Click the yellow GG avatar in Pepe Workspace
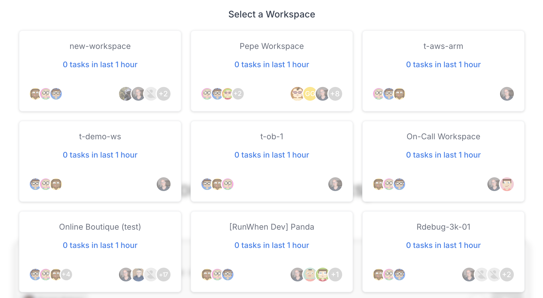The height and width of the screenshot is (298, 543). pos(310,94)
